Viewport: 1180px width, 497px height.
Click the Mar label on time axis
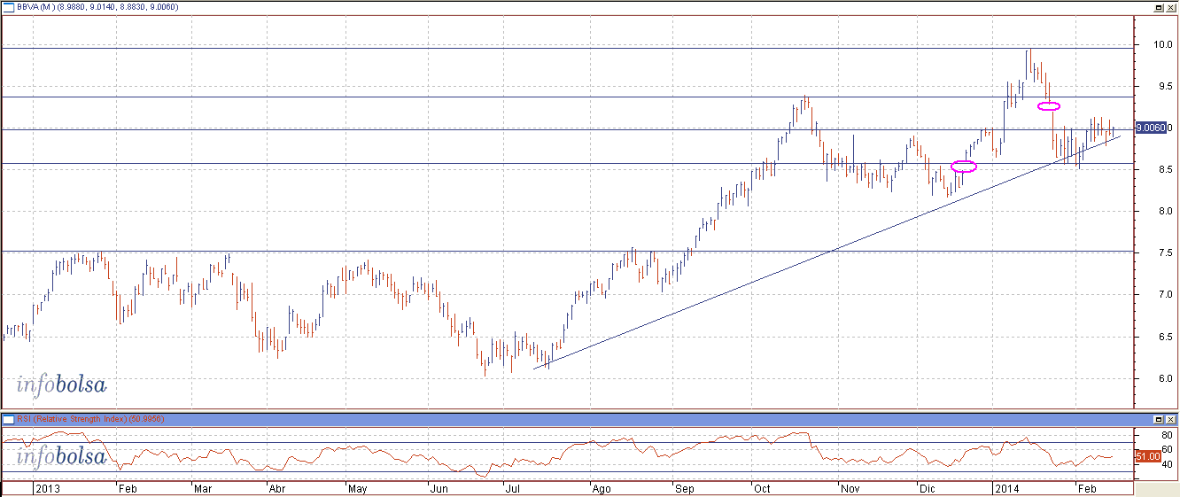tap(205, 488)
